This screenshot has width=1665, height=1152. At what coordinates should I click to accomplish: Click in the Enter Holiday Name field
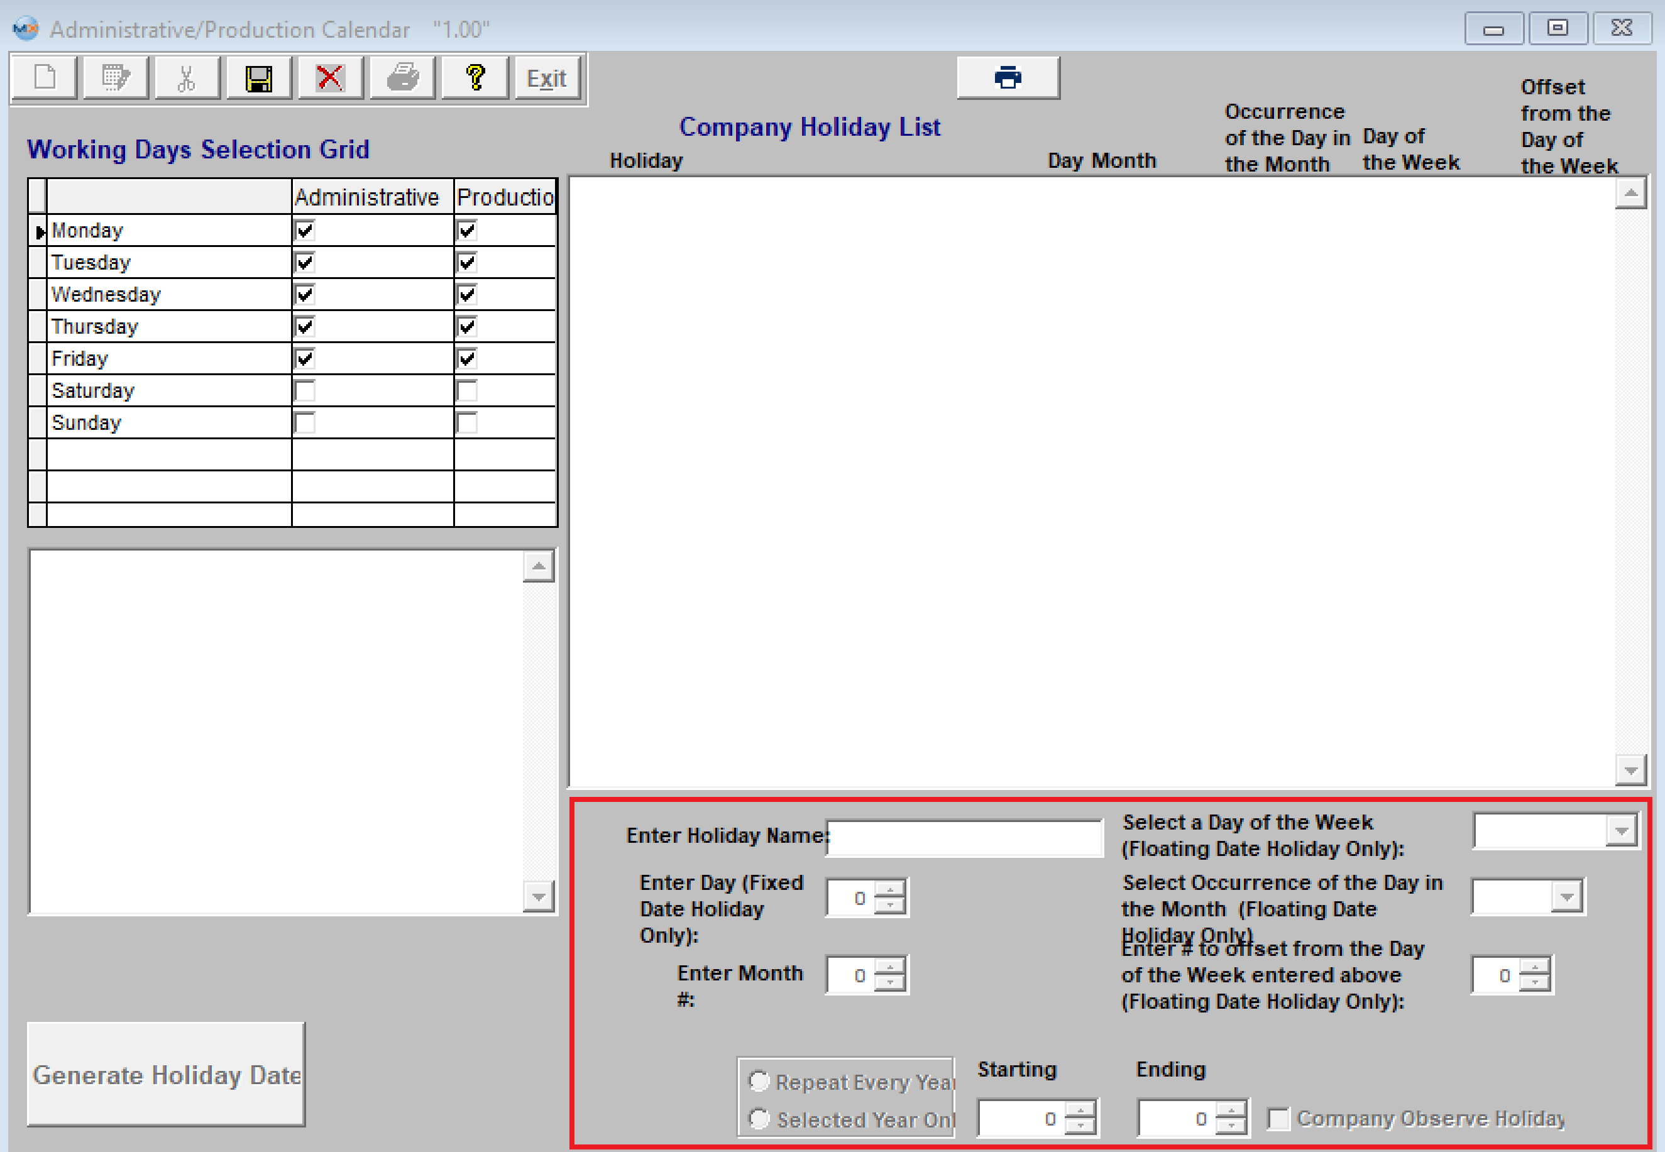(964, 837)
